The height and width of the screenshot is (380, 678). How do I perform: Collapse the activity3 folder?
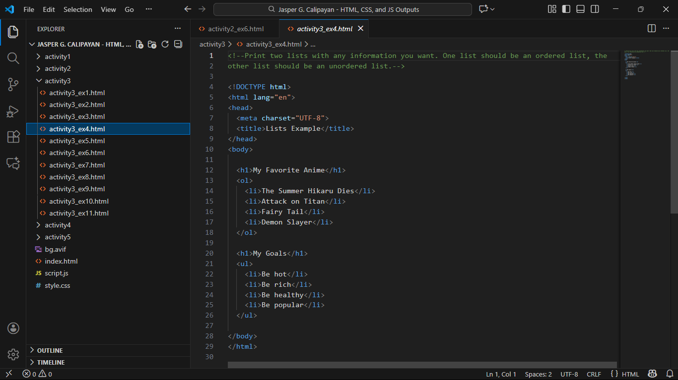[x=58, y=81]
